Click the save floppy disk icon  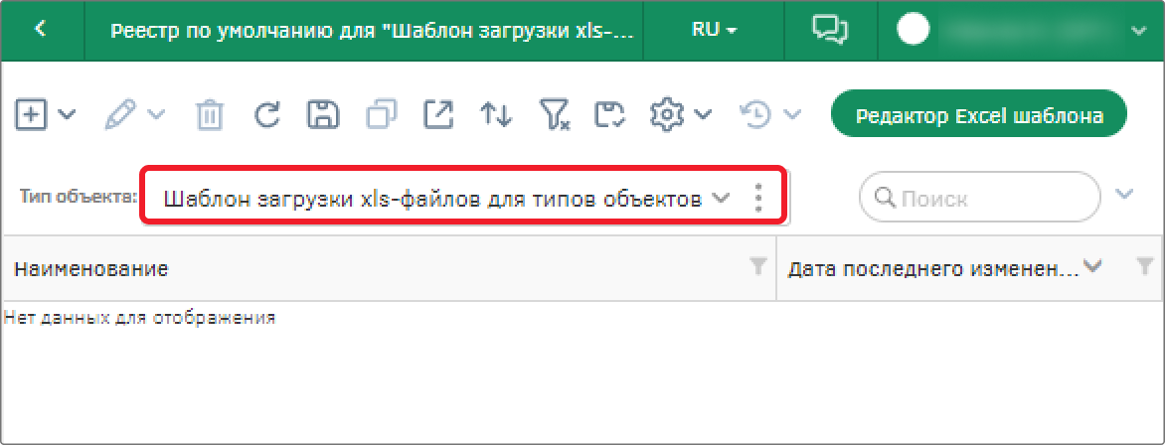323,114
